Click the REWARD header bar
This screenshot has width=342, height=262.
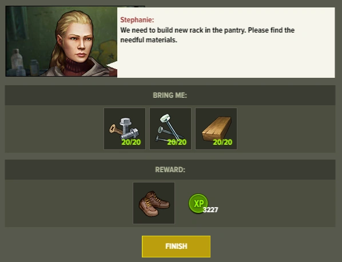click(x=170, y=170)
